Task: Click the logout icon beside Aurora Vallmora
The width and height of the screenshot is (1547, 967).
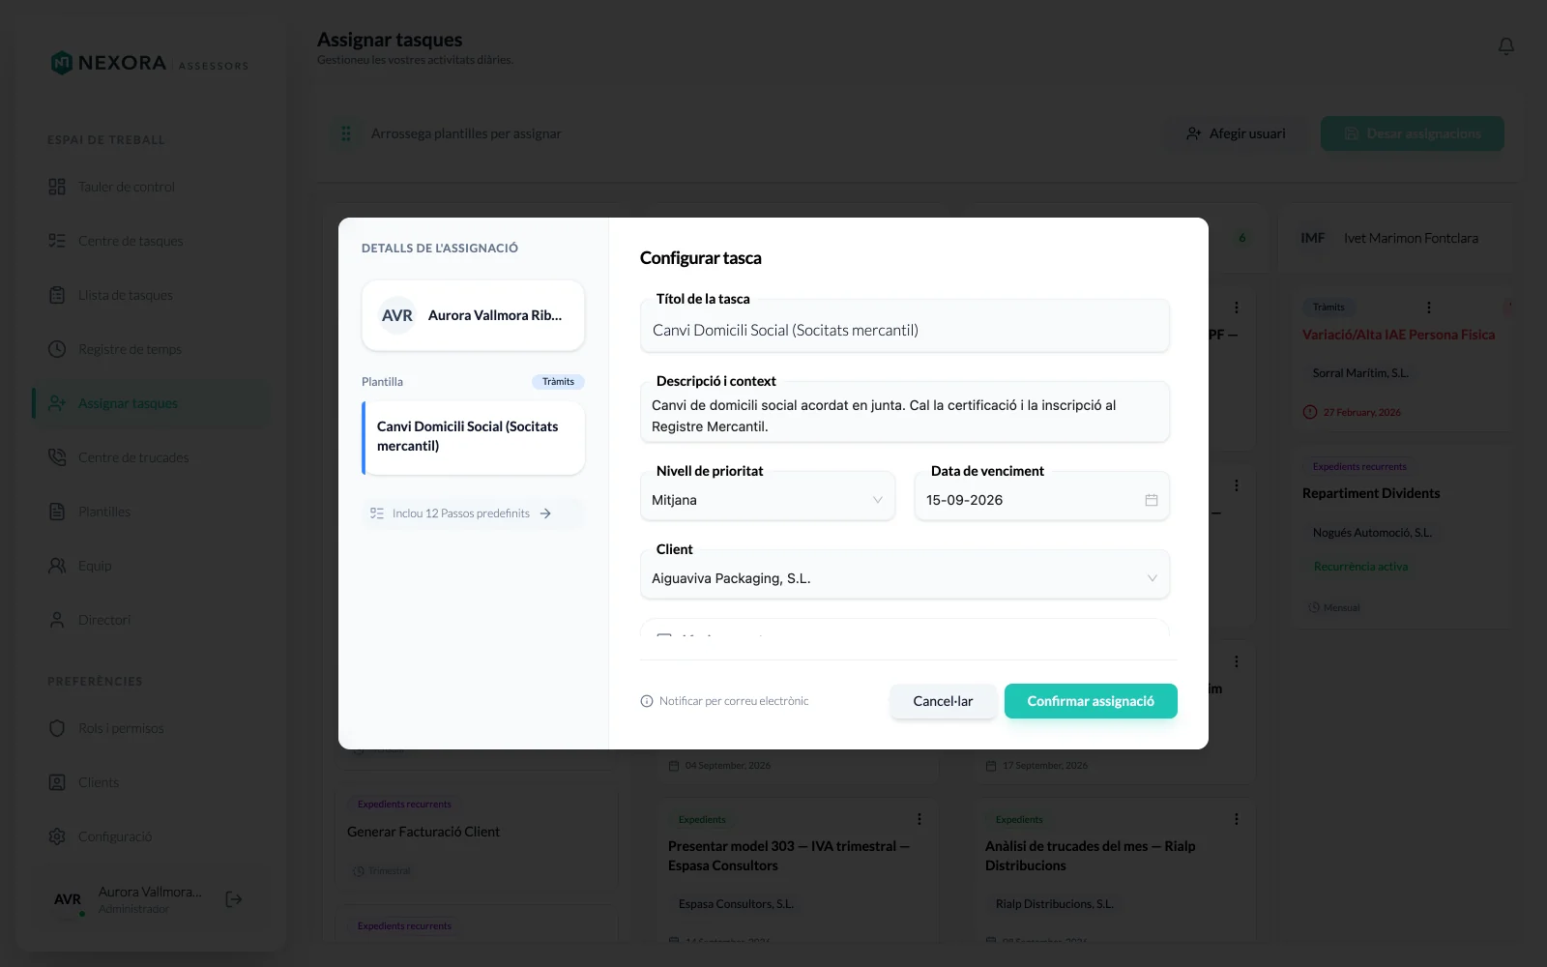Action: click(x=234, y=899)
